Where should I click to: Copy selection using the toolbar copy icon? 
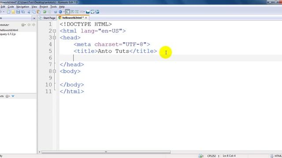coord(33,12)
